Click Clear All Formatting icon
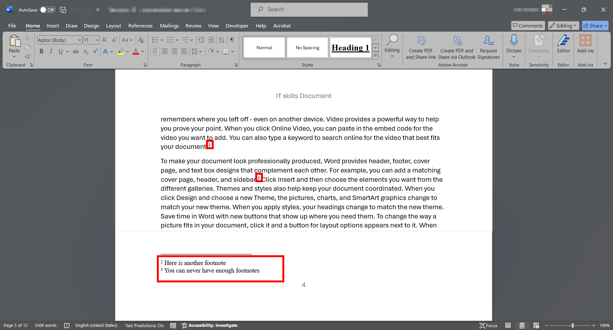The height and width of the screenshot is (330, 613). point(141,40)
